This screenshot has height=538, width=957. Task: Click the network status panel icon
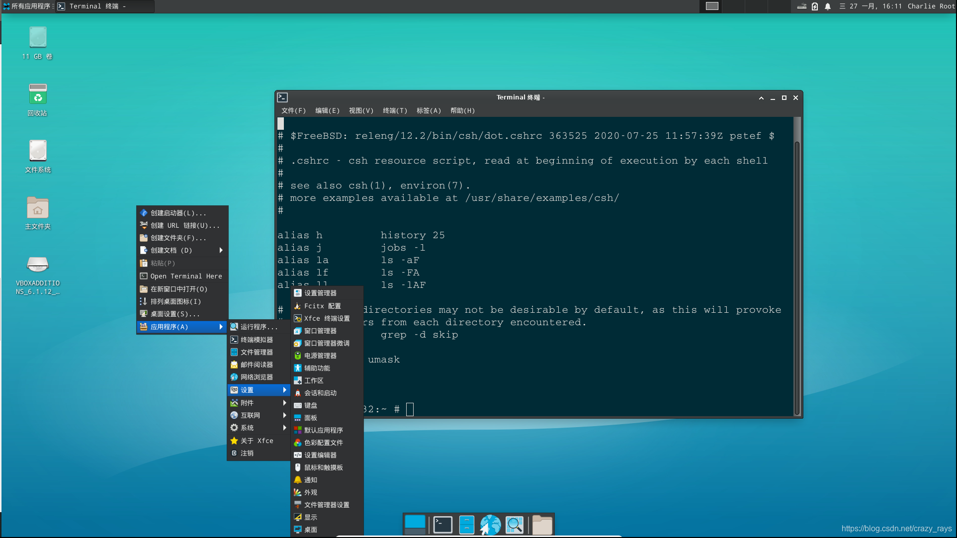[802, 6]
